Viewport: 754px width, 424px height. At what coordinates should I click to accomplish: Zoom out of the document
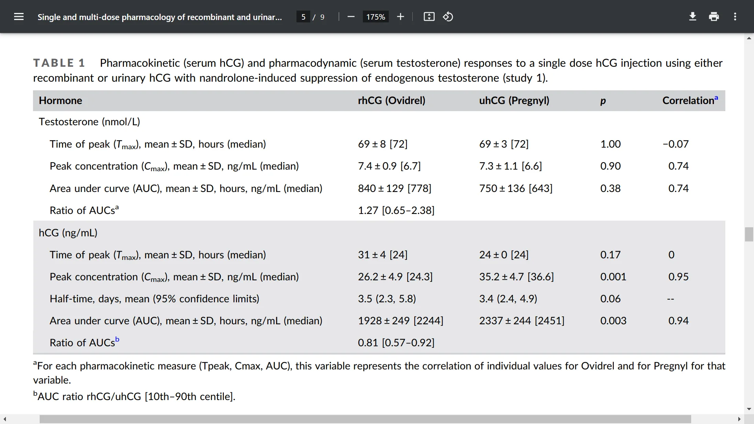pyautogui.click(x=351, y=16)
